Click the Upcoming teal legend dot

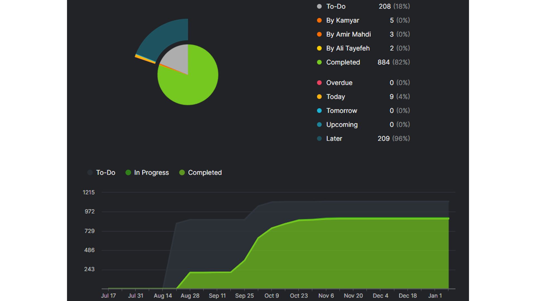point(319,125)
